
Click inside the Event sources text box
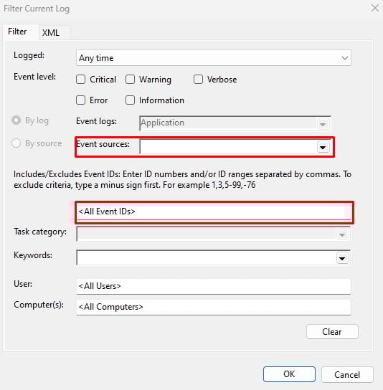coord(228,147)
